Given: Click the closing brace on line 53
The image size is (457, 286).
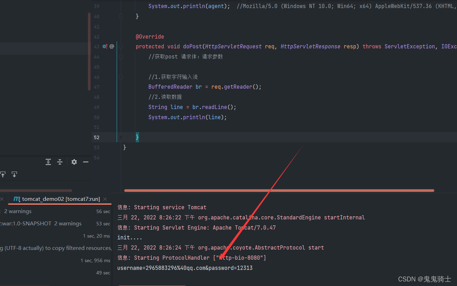Looking at the screenshot, I should pyautogui.click(x=125, y=148).
